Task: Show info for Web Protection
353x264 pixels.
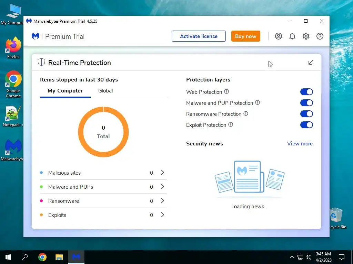Action: pyautogui.click(x=226, y=91)
